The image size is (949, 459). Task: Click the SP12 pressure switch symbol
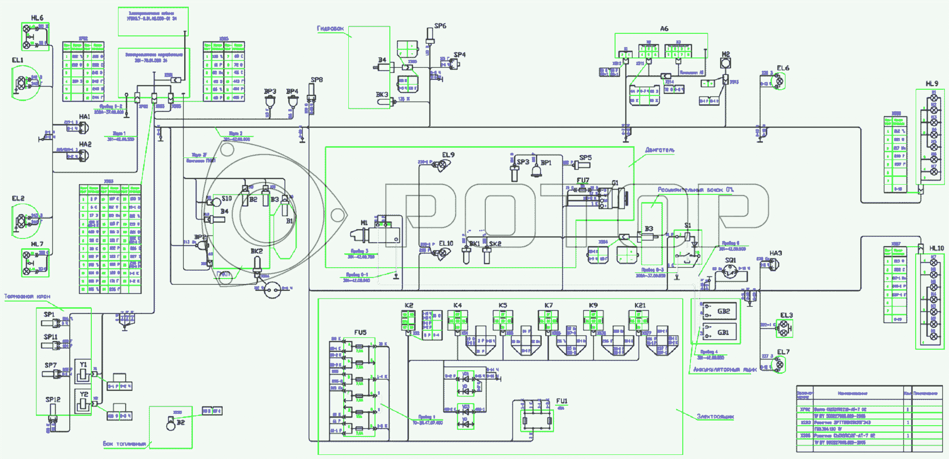pos(52,414)
